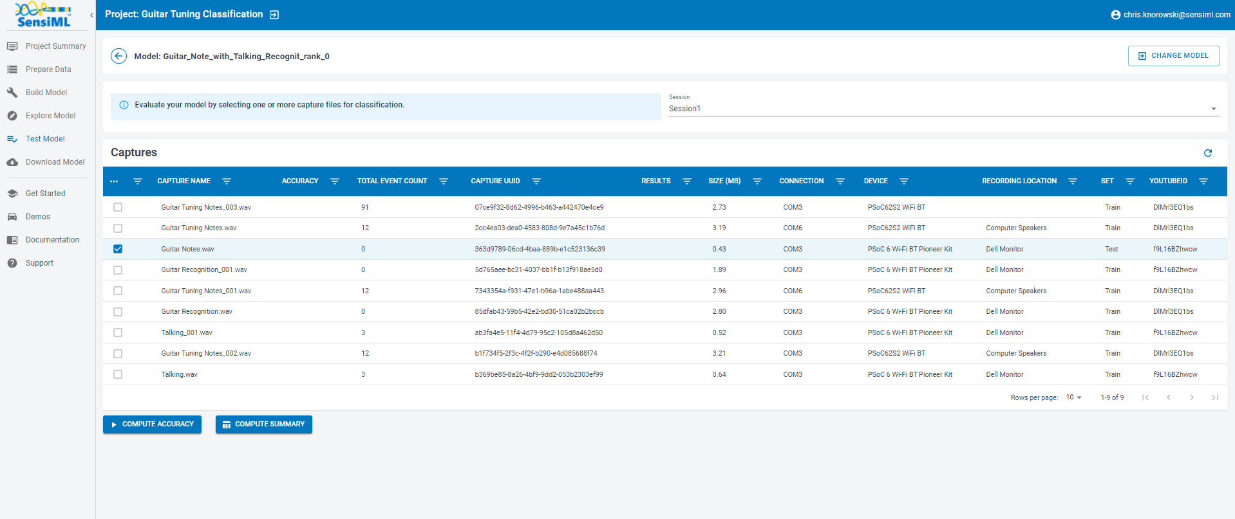This screenshot has height=519, width=1235.
Task: Filter by Capture Name column
Action: point(227,181)
